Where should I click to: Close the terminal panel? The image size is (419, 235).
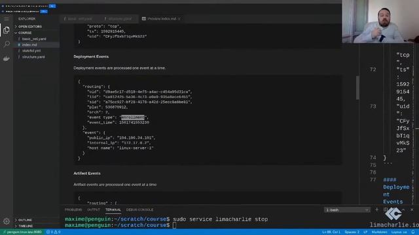(412, 210)
